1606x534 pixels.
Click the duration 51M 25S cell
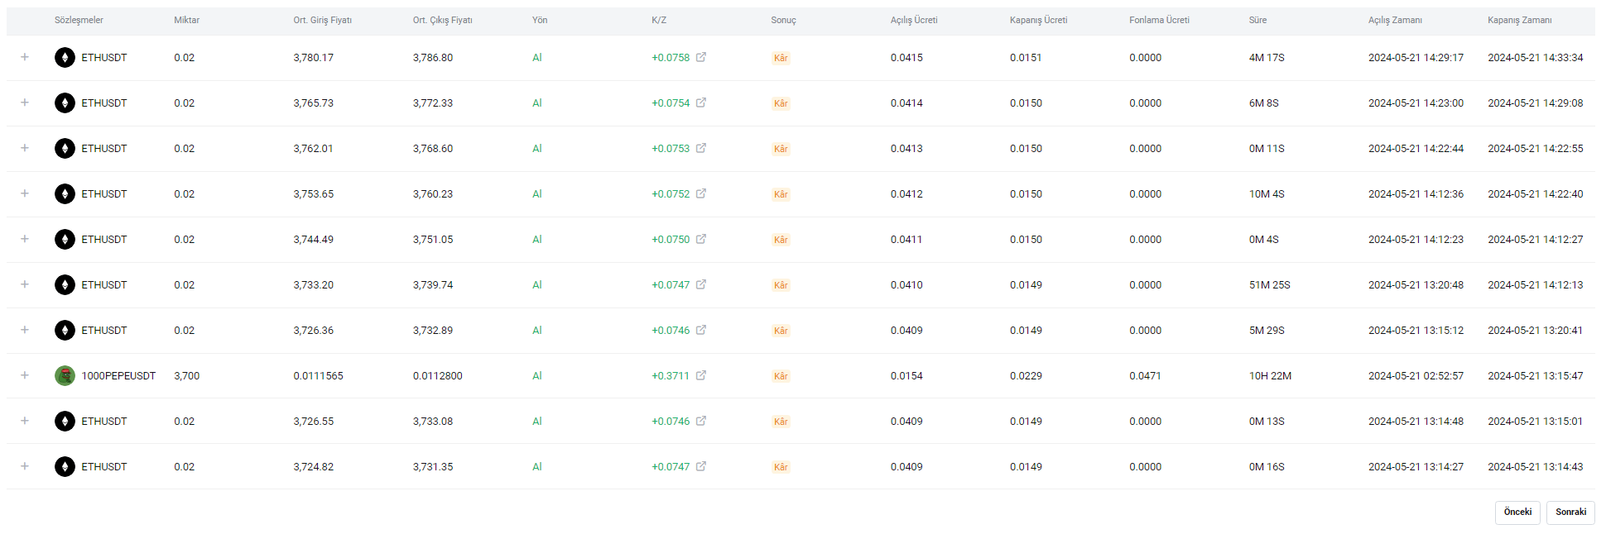point(1269,285)
